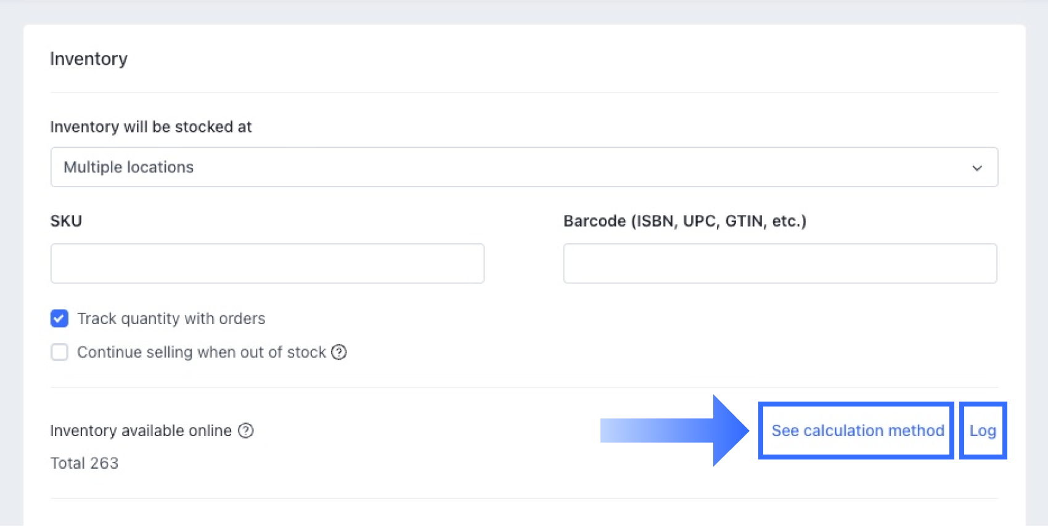1048x526 pixels.
Task: Click into the Barcode input field
Action: (780, 264)
